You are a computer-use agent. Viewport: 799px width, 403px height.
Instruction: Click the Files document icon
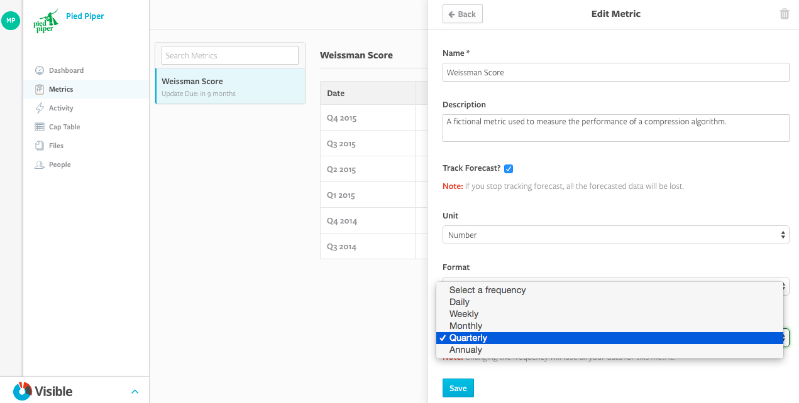coord(40,146)
